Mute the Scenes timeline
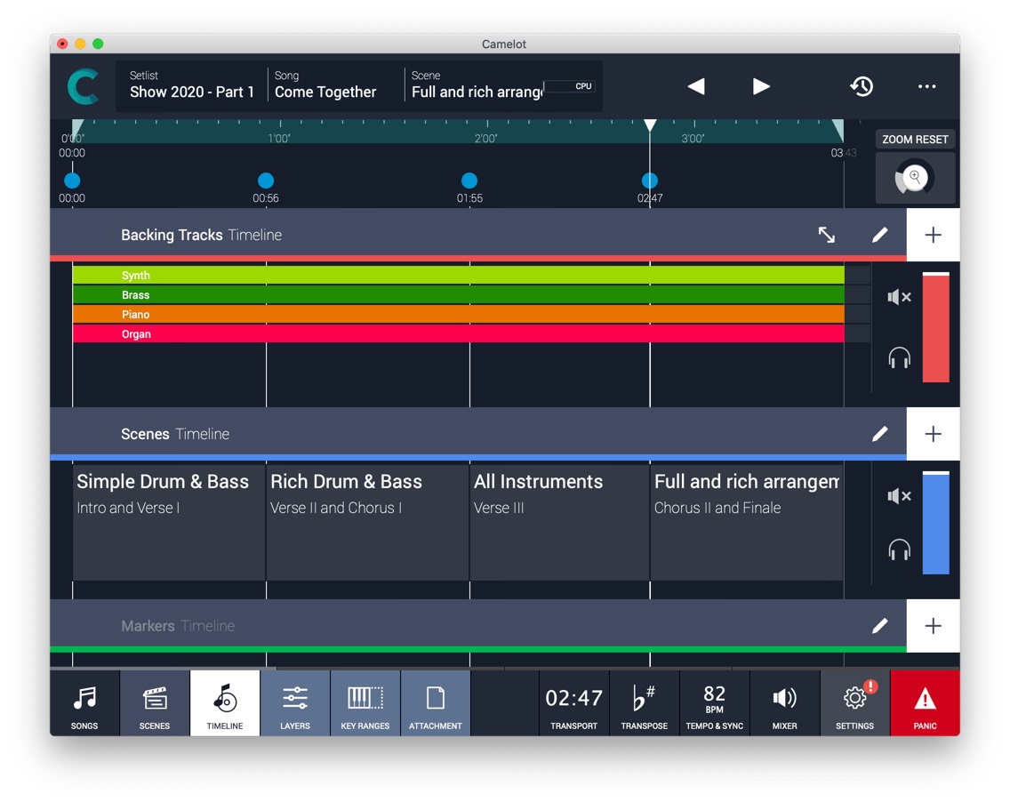Screen dimensions: 1010x802 (899, 496)
